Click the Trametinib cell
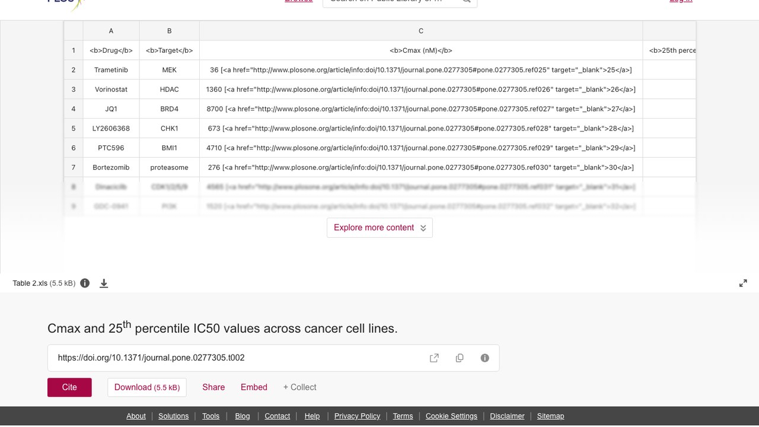 pyautogui.click(x=111, y=70)
